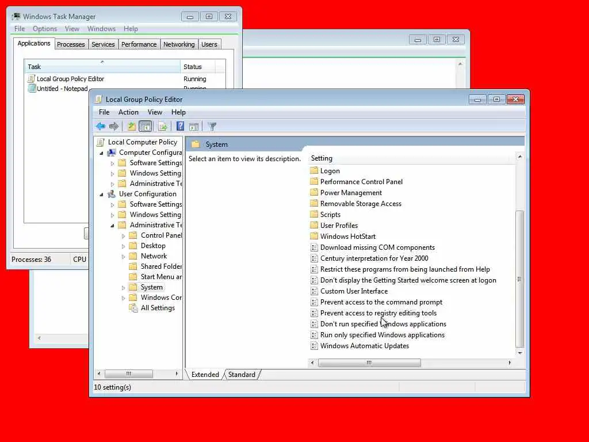Click policy icon for Download missing COM components

click(x=315, y=247)
